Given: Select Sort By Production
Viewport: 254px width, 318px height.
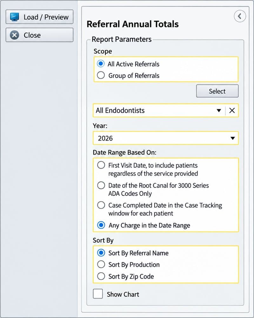Looking at the screenshot, I should (x=101, y=265).
